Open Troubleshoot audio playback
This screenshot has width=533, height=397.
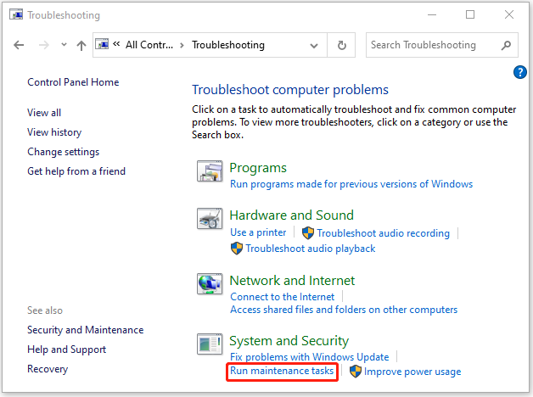[311, 249]
